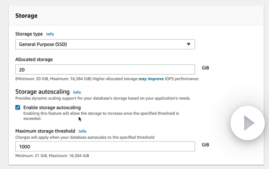Click the "Allocated storage" field label
Screen dimensions: 269x169
click(34, 60)
